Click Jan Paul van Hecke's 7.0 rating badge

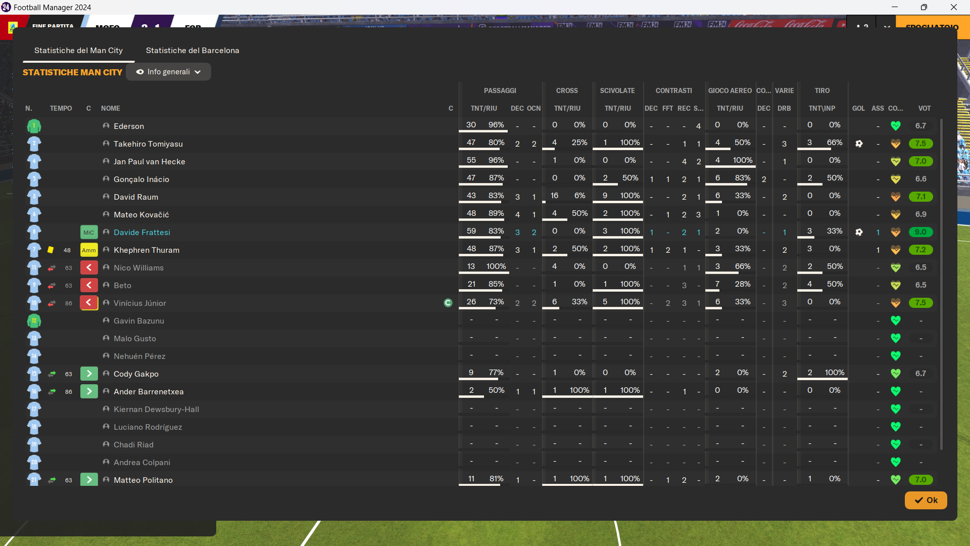pyautogui.click(x=920, y=161)
